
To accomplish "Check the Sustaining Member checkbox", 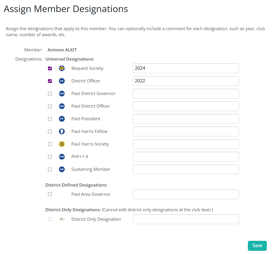I will pos(50,170).
